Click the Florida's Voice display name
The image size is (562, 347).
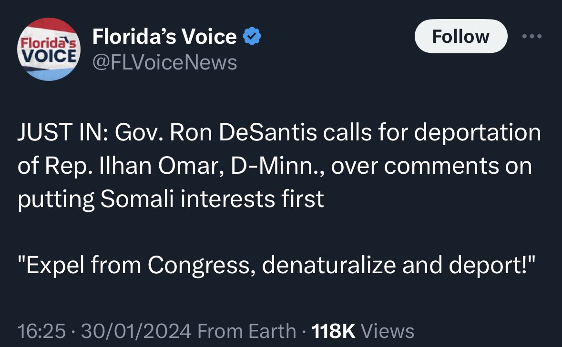(164, 37)
